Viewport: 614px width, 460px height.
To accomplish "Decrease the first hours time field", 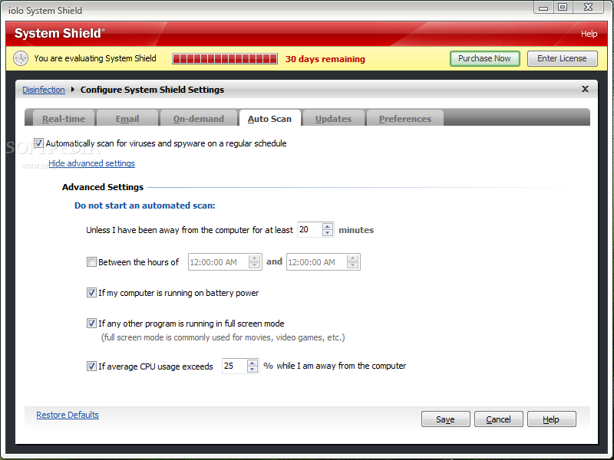I will click(x=255, y=265).
